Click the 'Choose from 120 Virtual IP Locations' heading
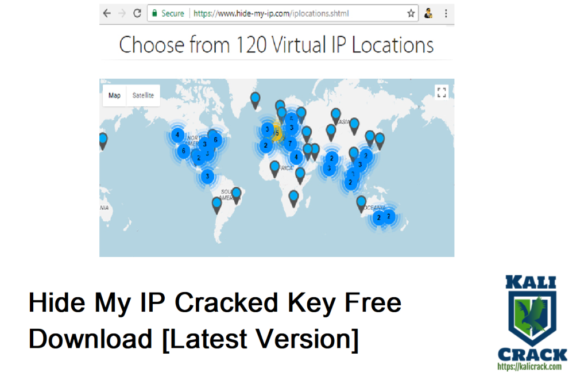The width and height of the screenshot is (588, 372). tap(276, 45)
